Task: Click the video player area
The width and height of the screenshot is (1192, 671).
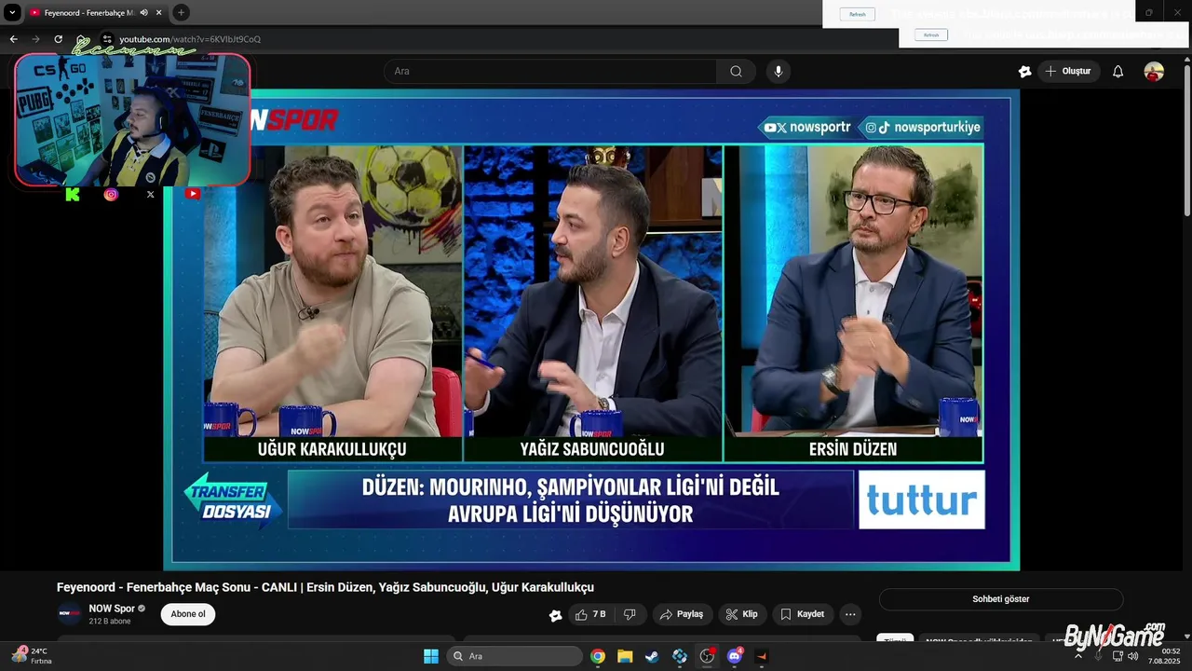Action: click(591, 328)
